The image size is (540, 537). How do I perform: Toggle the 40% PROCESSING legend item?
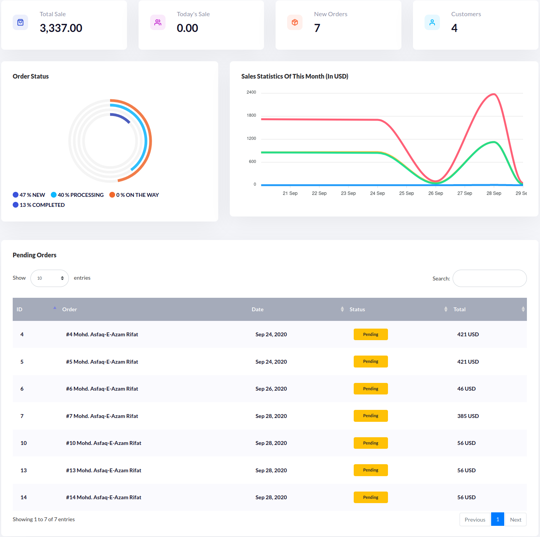[x=77, y=195]
